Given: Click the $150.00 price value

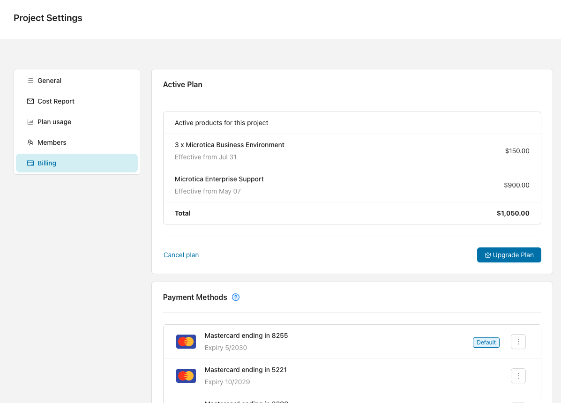Looking at the screenshot, I should 517,151.
